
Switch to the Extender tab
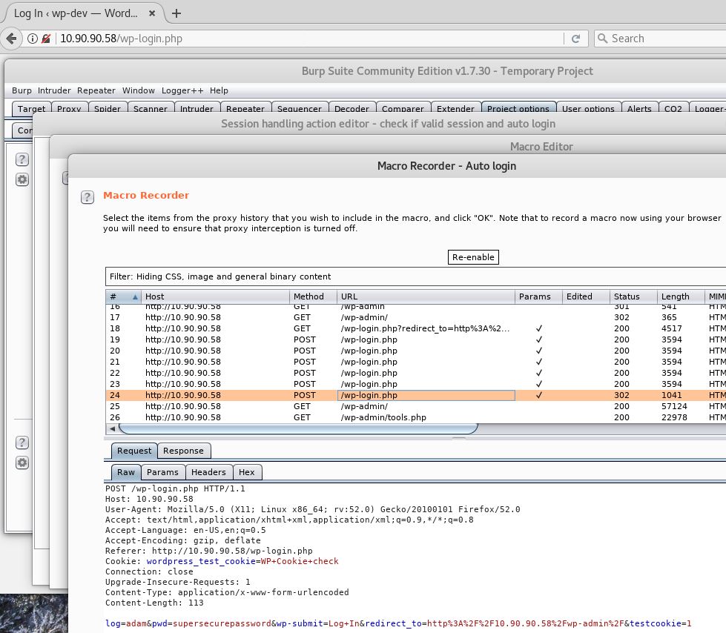click(x=455, y=108)
